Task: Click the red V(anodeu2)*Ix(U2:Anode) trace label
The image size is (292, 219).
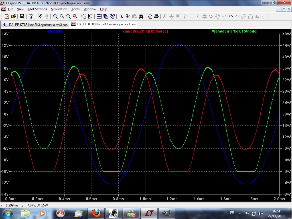Action: point(145,31)
